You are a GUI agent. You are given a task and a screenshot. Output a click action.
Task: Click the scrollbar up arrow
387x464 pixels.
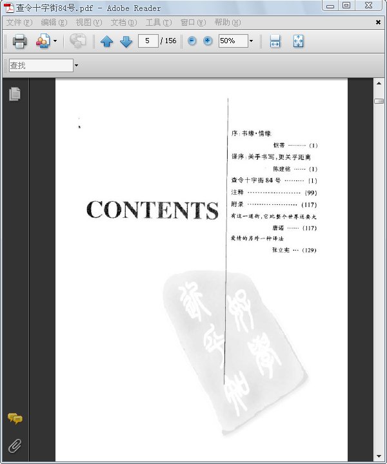[379, 83]
